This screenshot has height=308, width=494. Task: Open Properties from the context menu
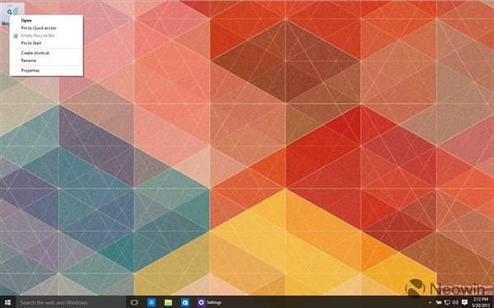coord(46,71)
